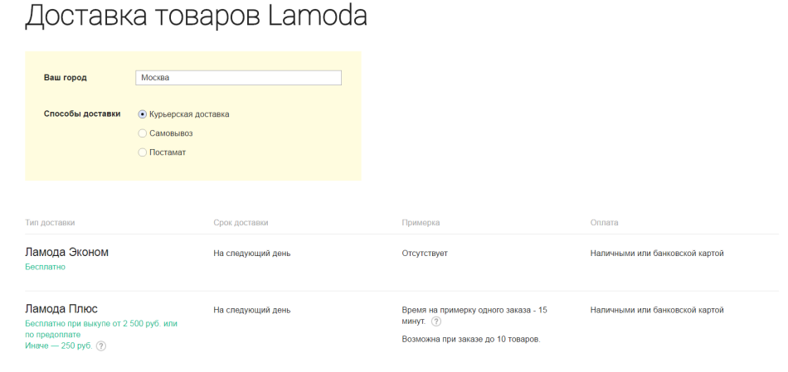Open help icon next to "Иначе — 250 руб."
Image resolution: width=788 pixels, height=372 pixels.
pyautogui.click(x=101, y=345)
